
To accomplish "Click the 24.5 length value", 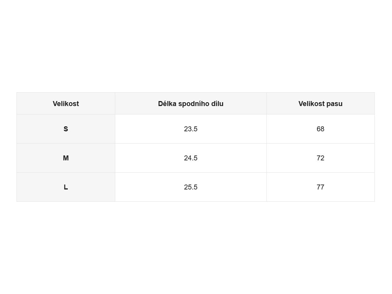I will pyautogui.click(x=191, y=158).
